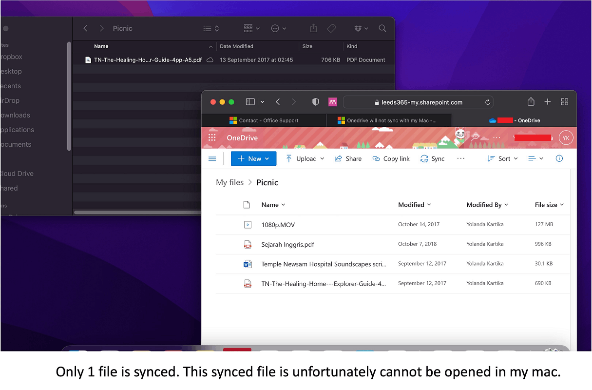Open Sejarah Inggris.pdf file
The height and width of the screenshot is (390, 592).
tap(287, 244)
